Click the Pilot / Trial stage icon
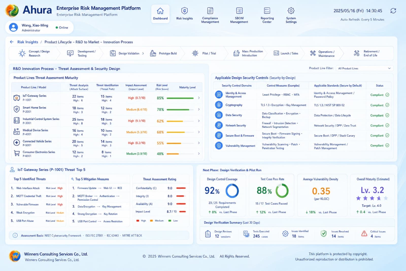The image size is (406, 271). pos(195,53)
